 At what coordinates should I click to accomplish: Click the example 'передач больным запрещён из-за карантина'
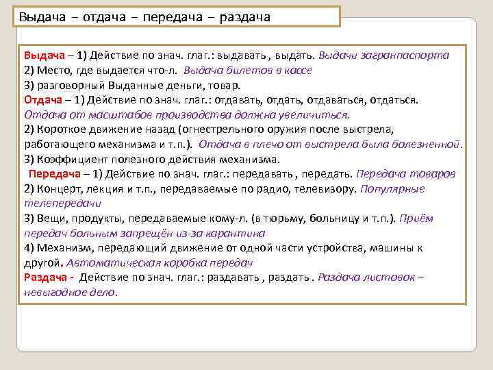pyautogui.click(x=144, y=234)
